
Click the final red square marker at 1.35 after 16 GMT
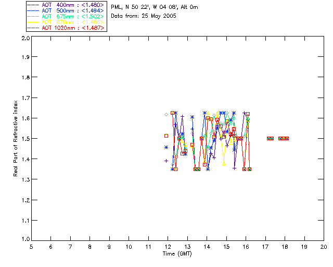250,169
